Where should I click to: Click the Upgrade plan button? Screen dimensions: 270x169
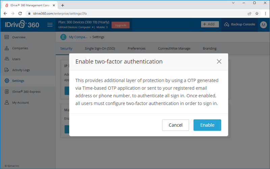120,25
